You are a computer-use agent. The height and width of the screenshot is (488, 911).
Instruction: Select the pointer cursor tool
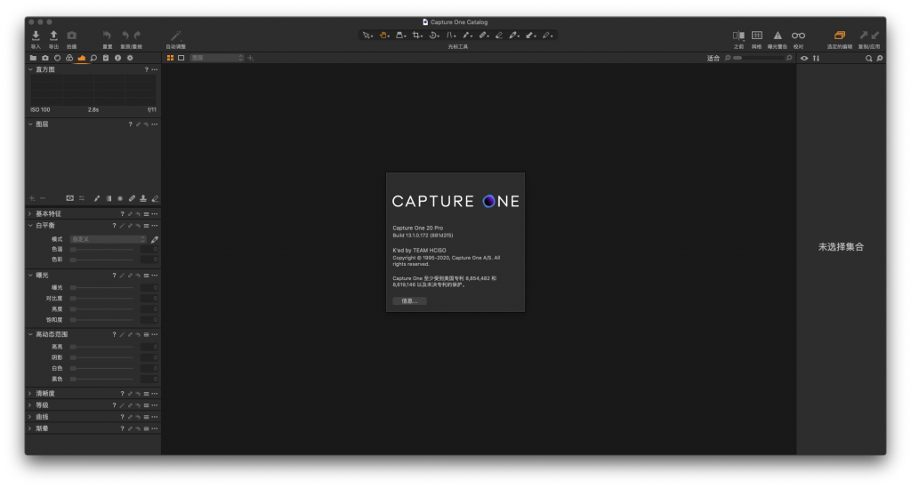[x=367, y=36]
